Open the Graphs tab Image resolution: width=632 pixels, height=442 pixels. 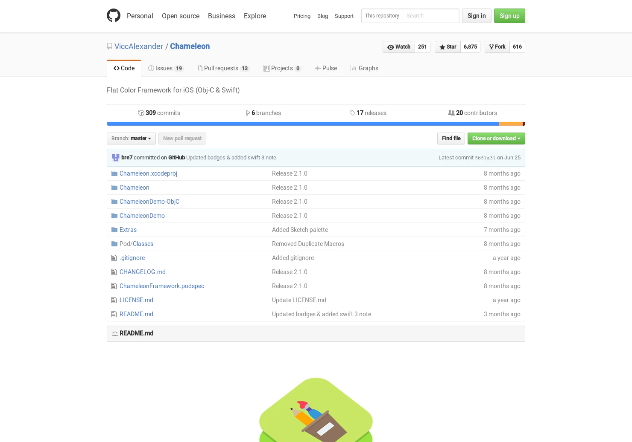(x=364, y=68)
